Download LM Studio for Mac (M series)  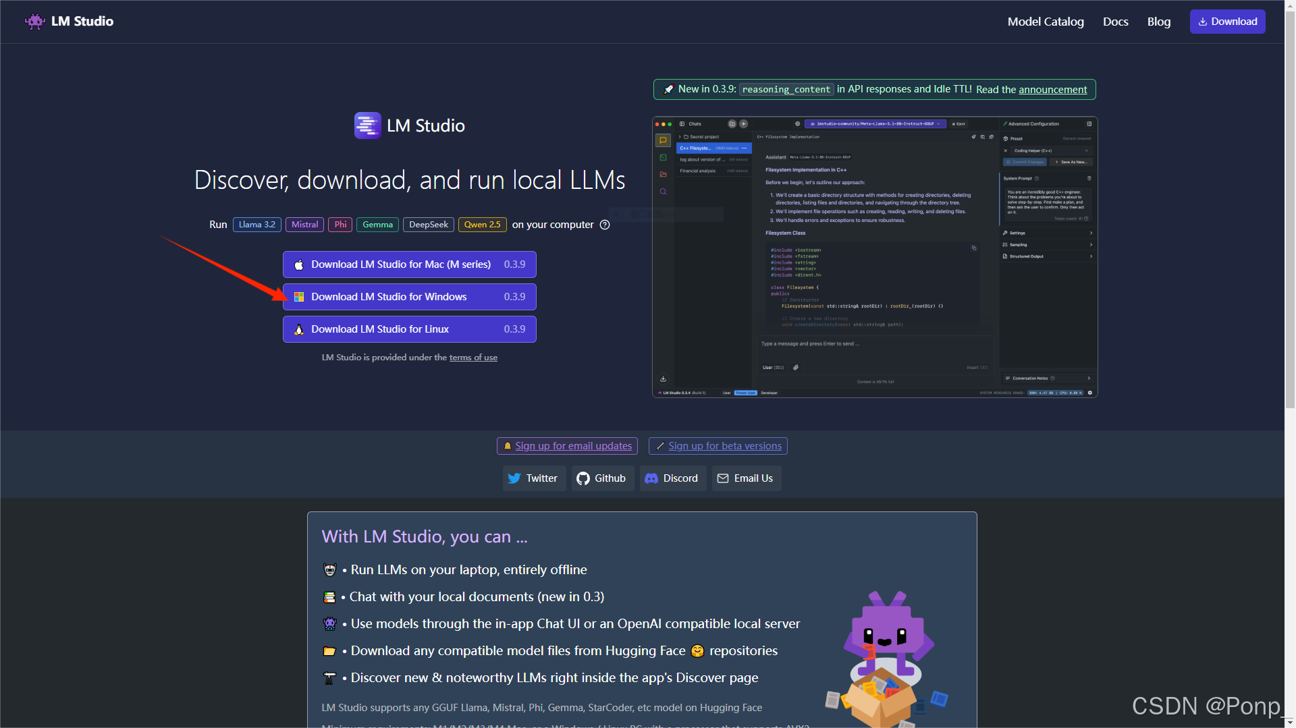point(410,264)
